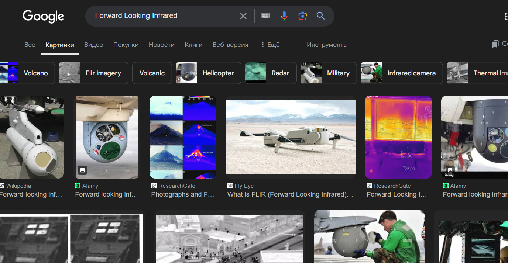Select the Все results tab
508x263 pixels.
[x=30, y=45]
